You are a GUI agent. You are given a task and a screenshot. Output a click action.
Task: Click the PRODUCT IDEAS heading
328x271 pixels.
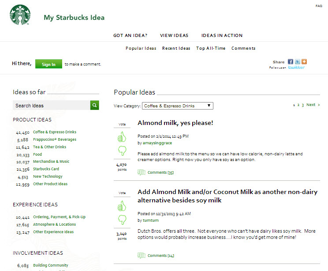[32, 120]
